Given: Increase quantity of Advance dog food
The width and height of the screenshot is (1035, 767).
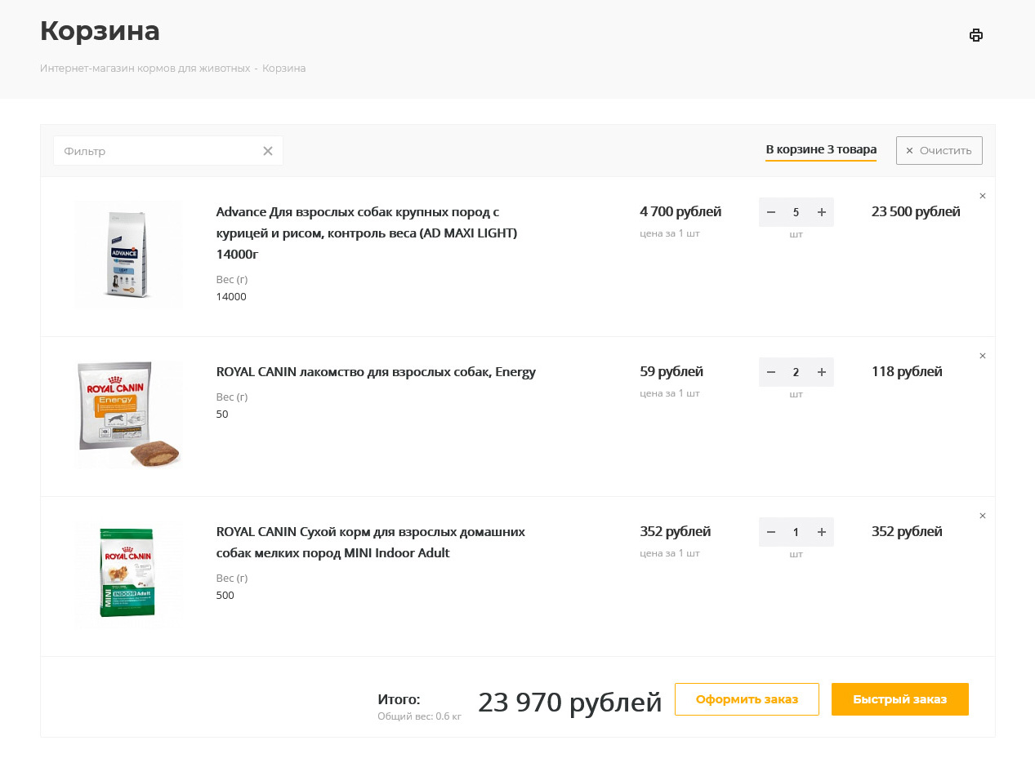Looking at the screenshot, I should [822, 212].
